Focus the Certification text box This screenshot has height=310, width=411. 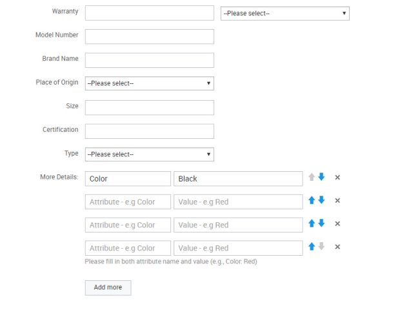[x=149, y=131]
